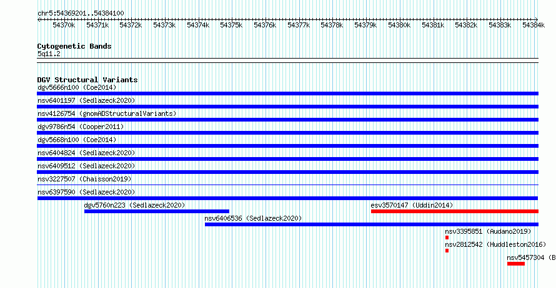Click the DGV Structural Variants track title
556x288 pixels.
point(87,80)
